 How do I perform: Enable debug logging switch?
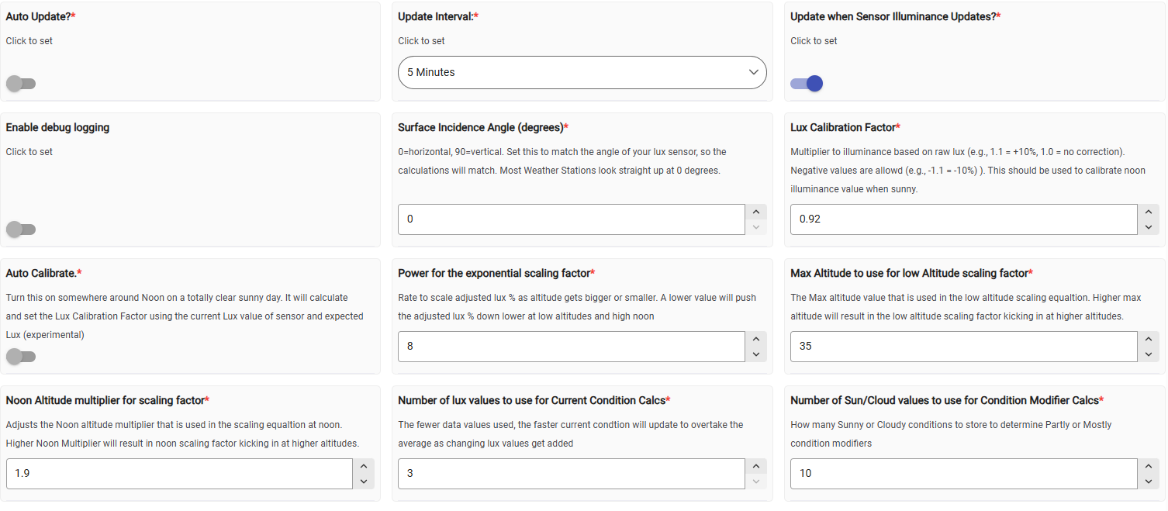point(21,230)
